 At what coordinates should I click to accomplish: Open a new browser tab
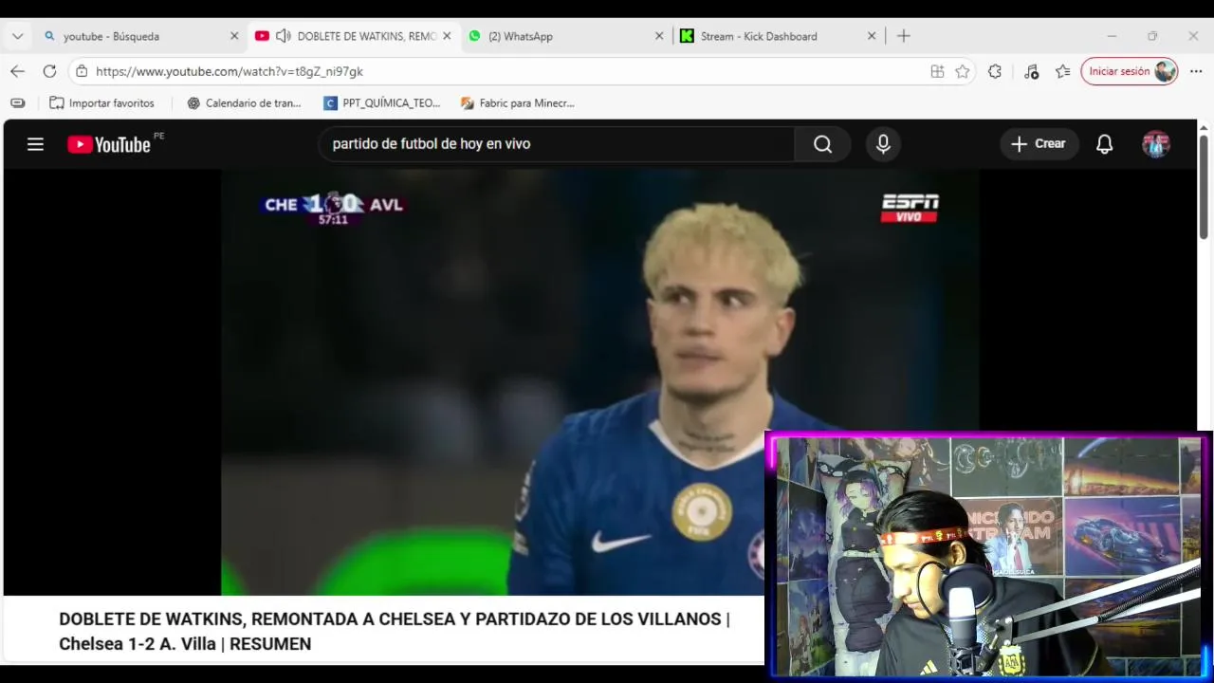click(x=904, y=36)
